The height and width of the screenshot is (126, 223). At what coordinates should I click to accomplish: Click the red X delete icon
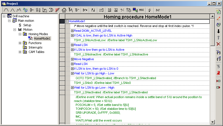[219, 44]
